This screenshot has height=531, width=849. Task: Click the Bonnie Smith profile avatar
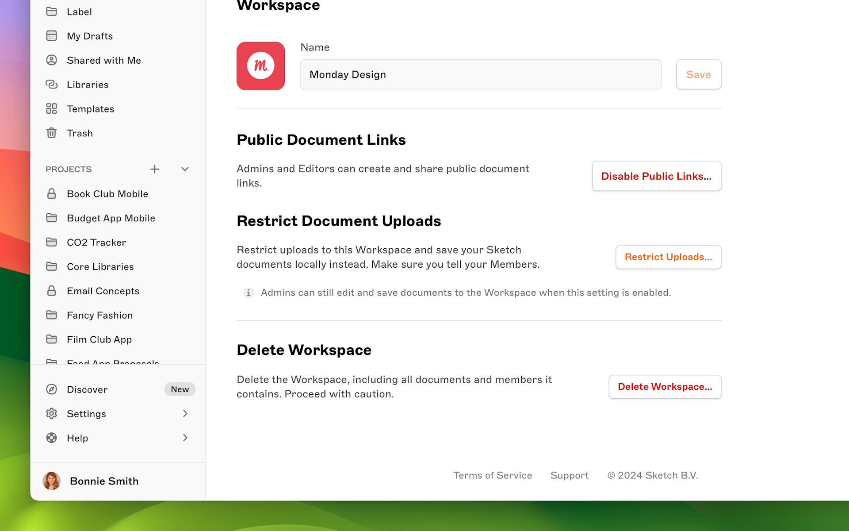coord(52,480)
